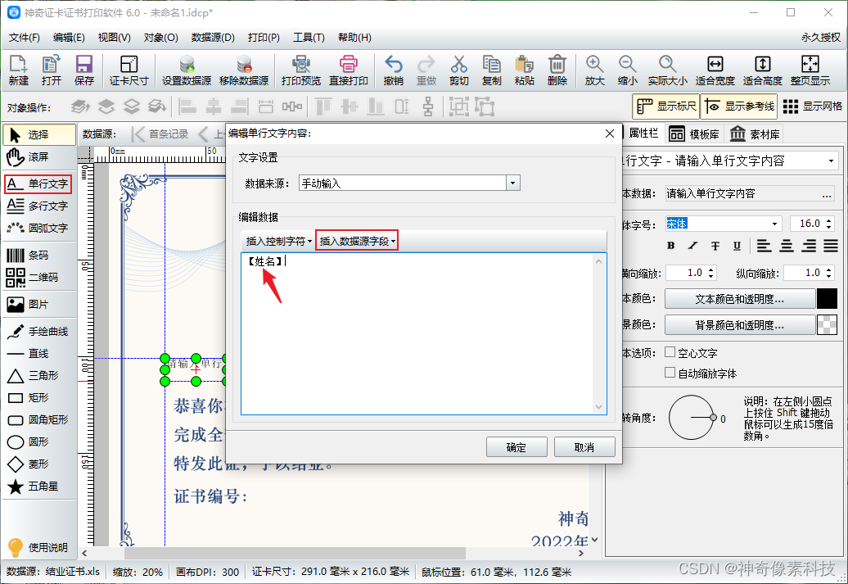Paste with the 粘贴 icon
The image size is (848, 584).
pyautogui.click(x=524, y=70)
